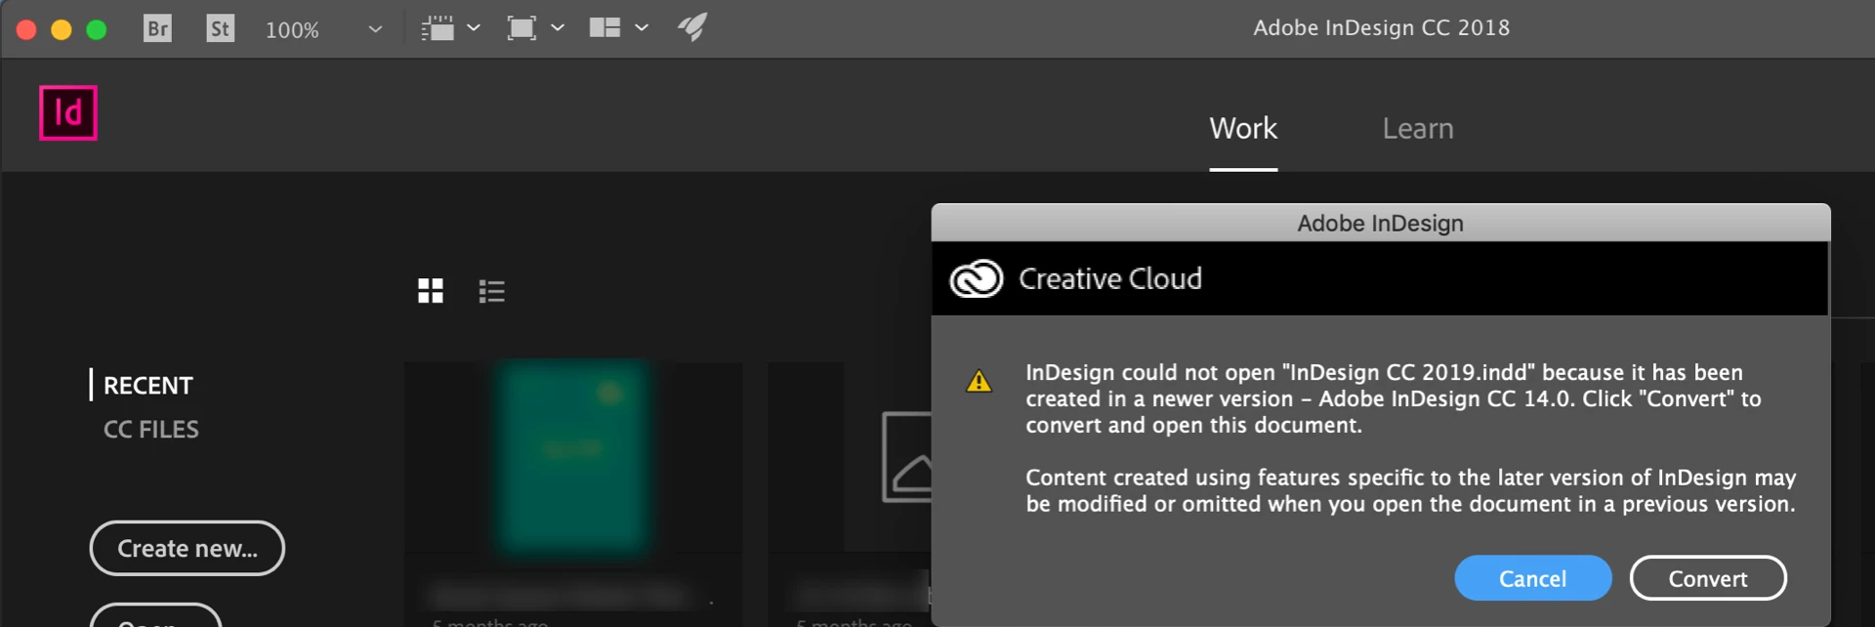1875x627 pixels.
Task: Click the yellow warning triangle icon
Action: coord(979,382)
